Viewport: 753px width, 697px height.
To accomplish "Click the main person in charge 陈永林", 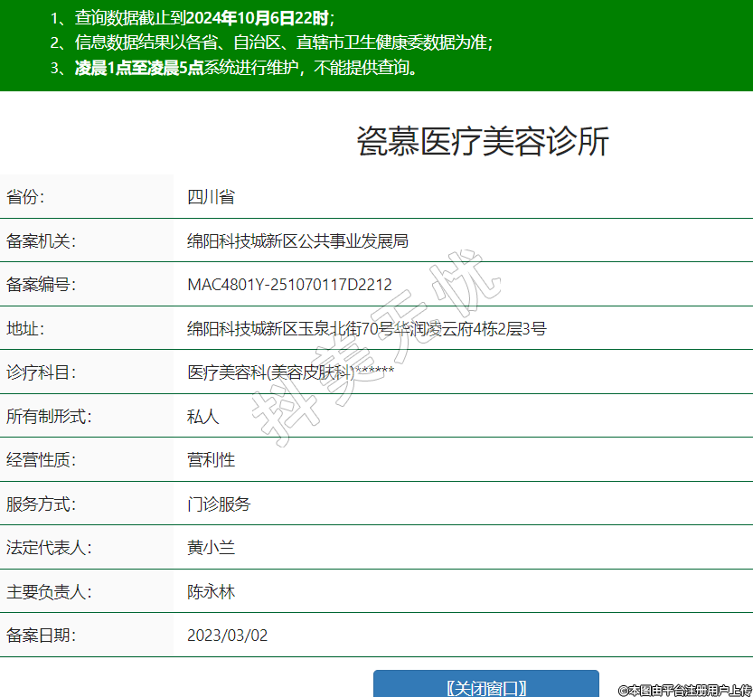I will click(211, 592).
